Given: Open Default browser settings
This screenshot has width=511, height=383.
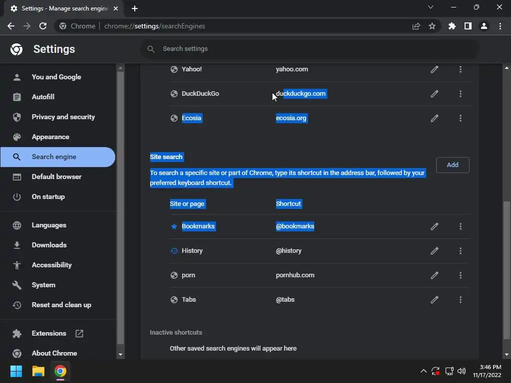Looking at the screenshot, I should [57, 177].
